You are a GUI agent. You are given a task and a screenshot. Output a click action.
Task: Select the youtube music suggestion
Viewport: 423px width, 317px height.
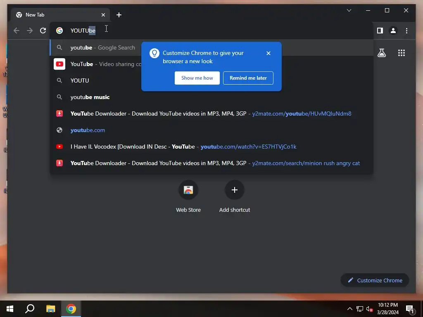211,97
